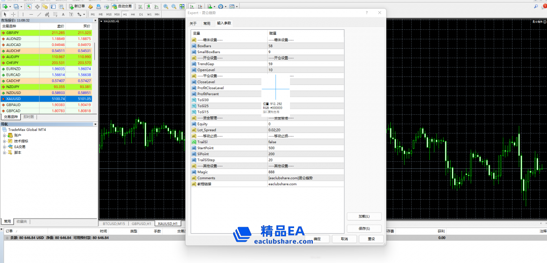Screen dimensions: 547x263
Task: Select the text label A tool
Action: tap(62, 15)
